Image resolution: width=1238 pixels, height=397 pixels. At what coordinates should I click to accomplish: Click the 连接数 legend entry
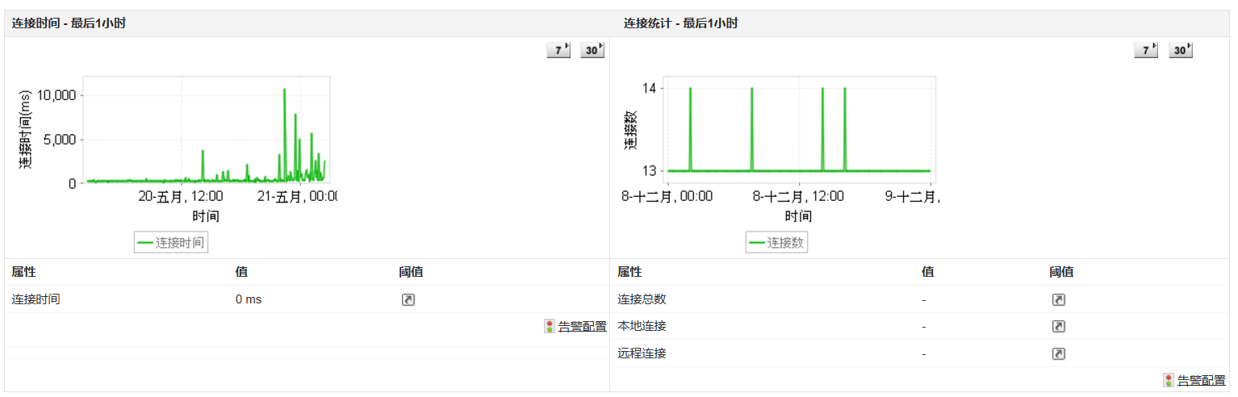pos(776,243)
